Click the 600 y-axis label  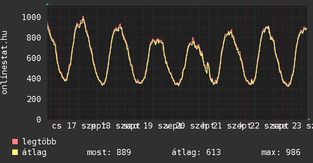(x=34, y=58)
